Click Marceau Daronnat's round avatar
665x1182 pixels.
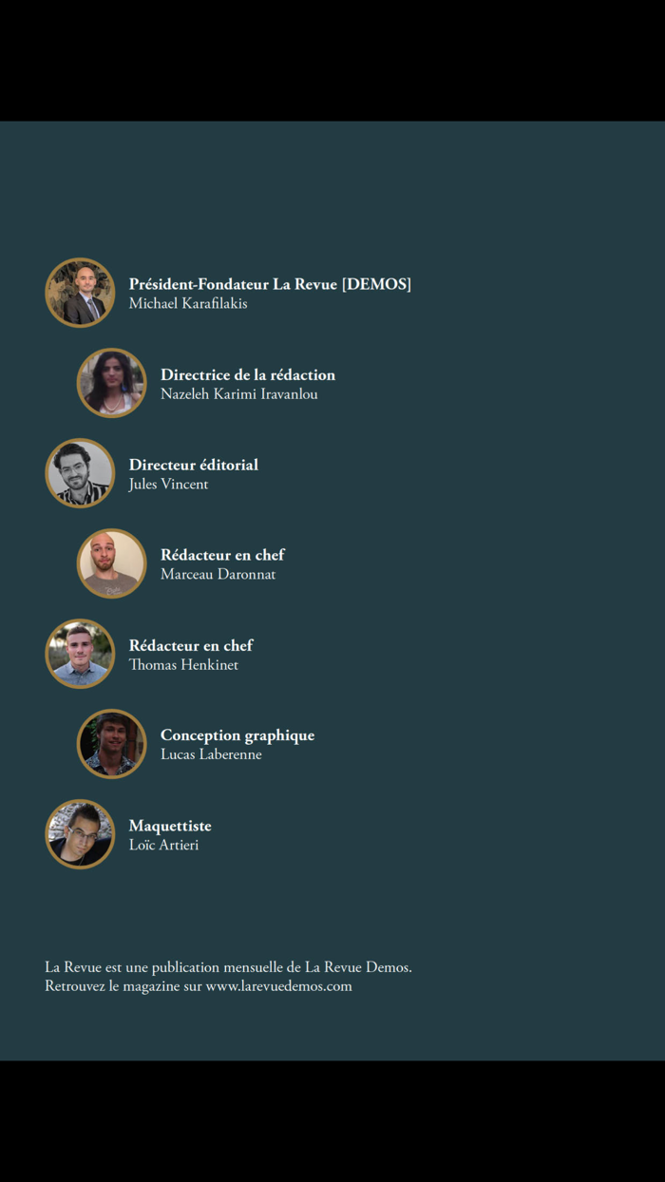pyautogui.click(x=112, y=563)
